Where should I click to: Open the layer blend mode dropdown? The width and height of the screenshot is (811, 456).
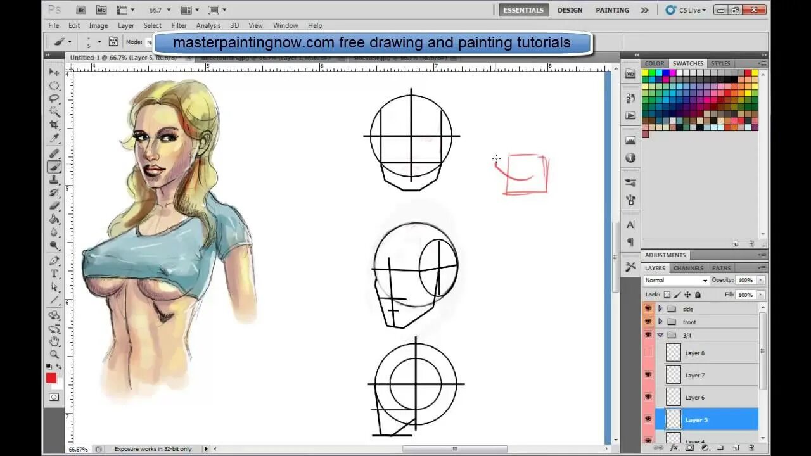[x=676, y=280]
